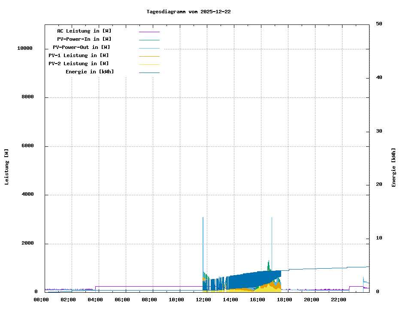Screen dimensions: 412x309
Task: Click the Leistung [W] left axis label
Action: [x=6, y=167]
